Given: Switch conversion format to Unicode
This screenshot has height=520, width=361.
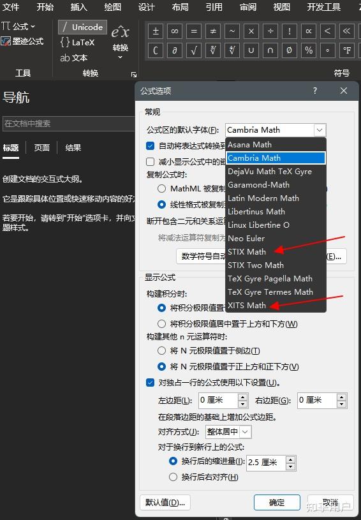Looking at the screenshot, I should (82, 27).
